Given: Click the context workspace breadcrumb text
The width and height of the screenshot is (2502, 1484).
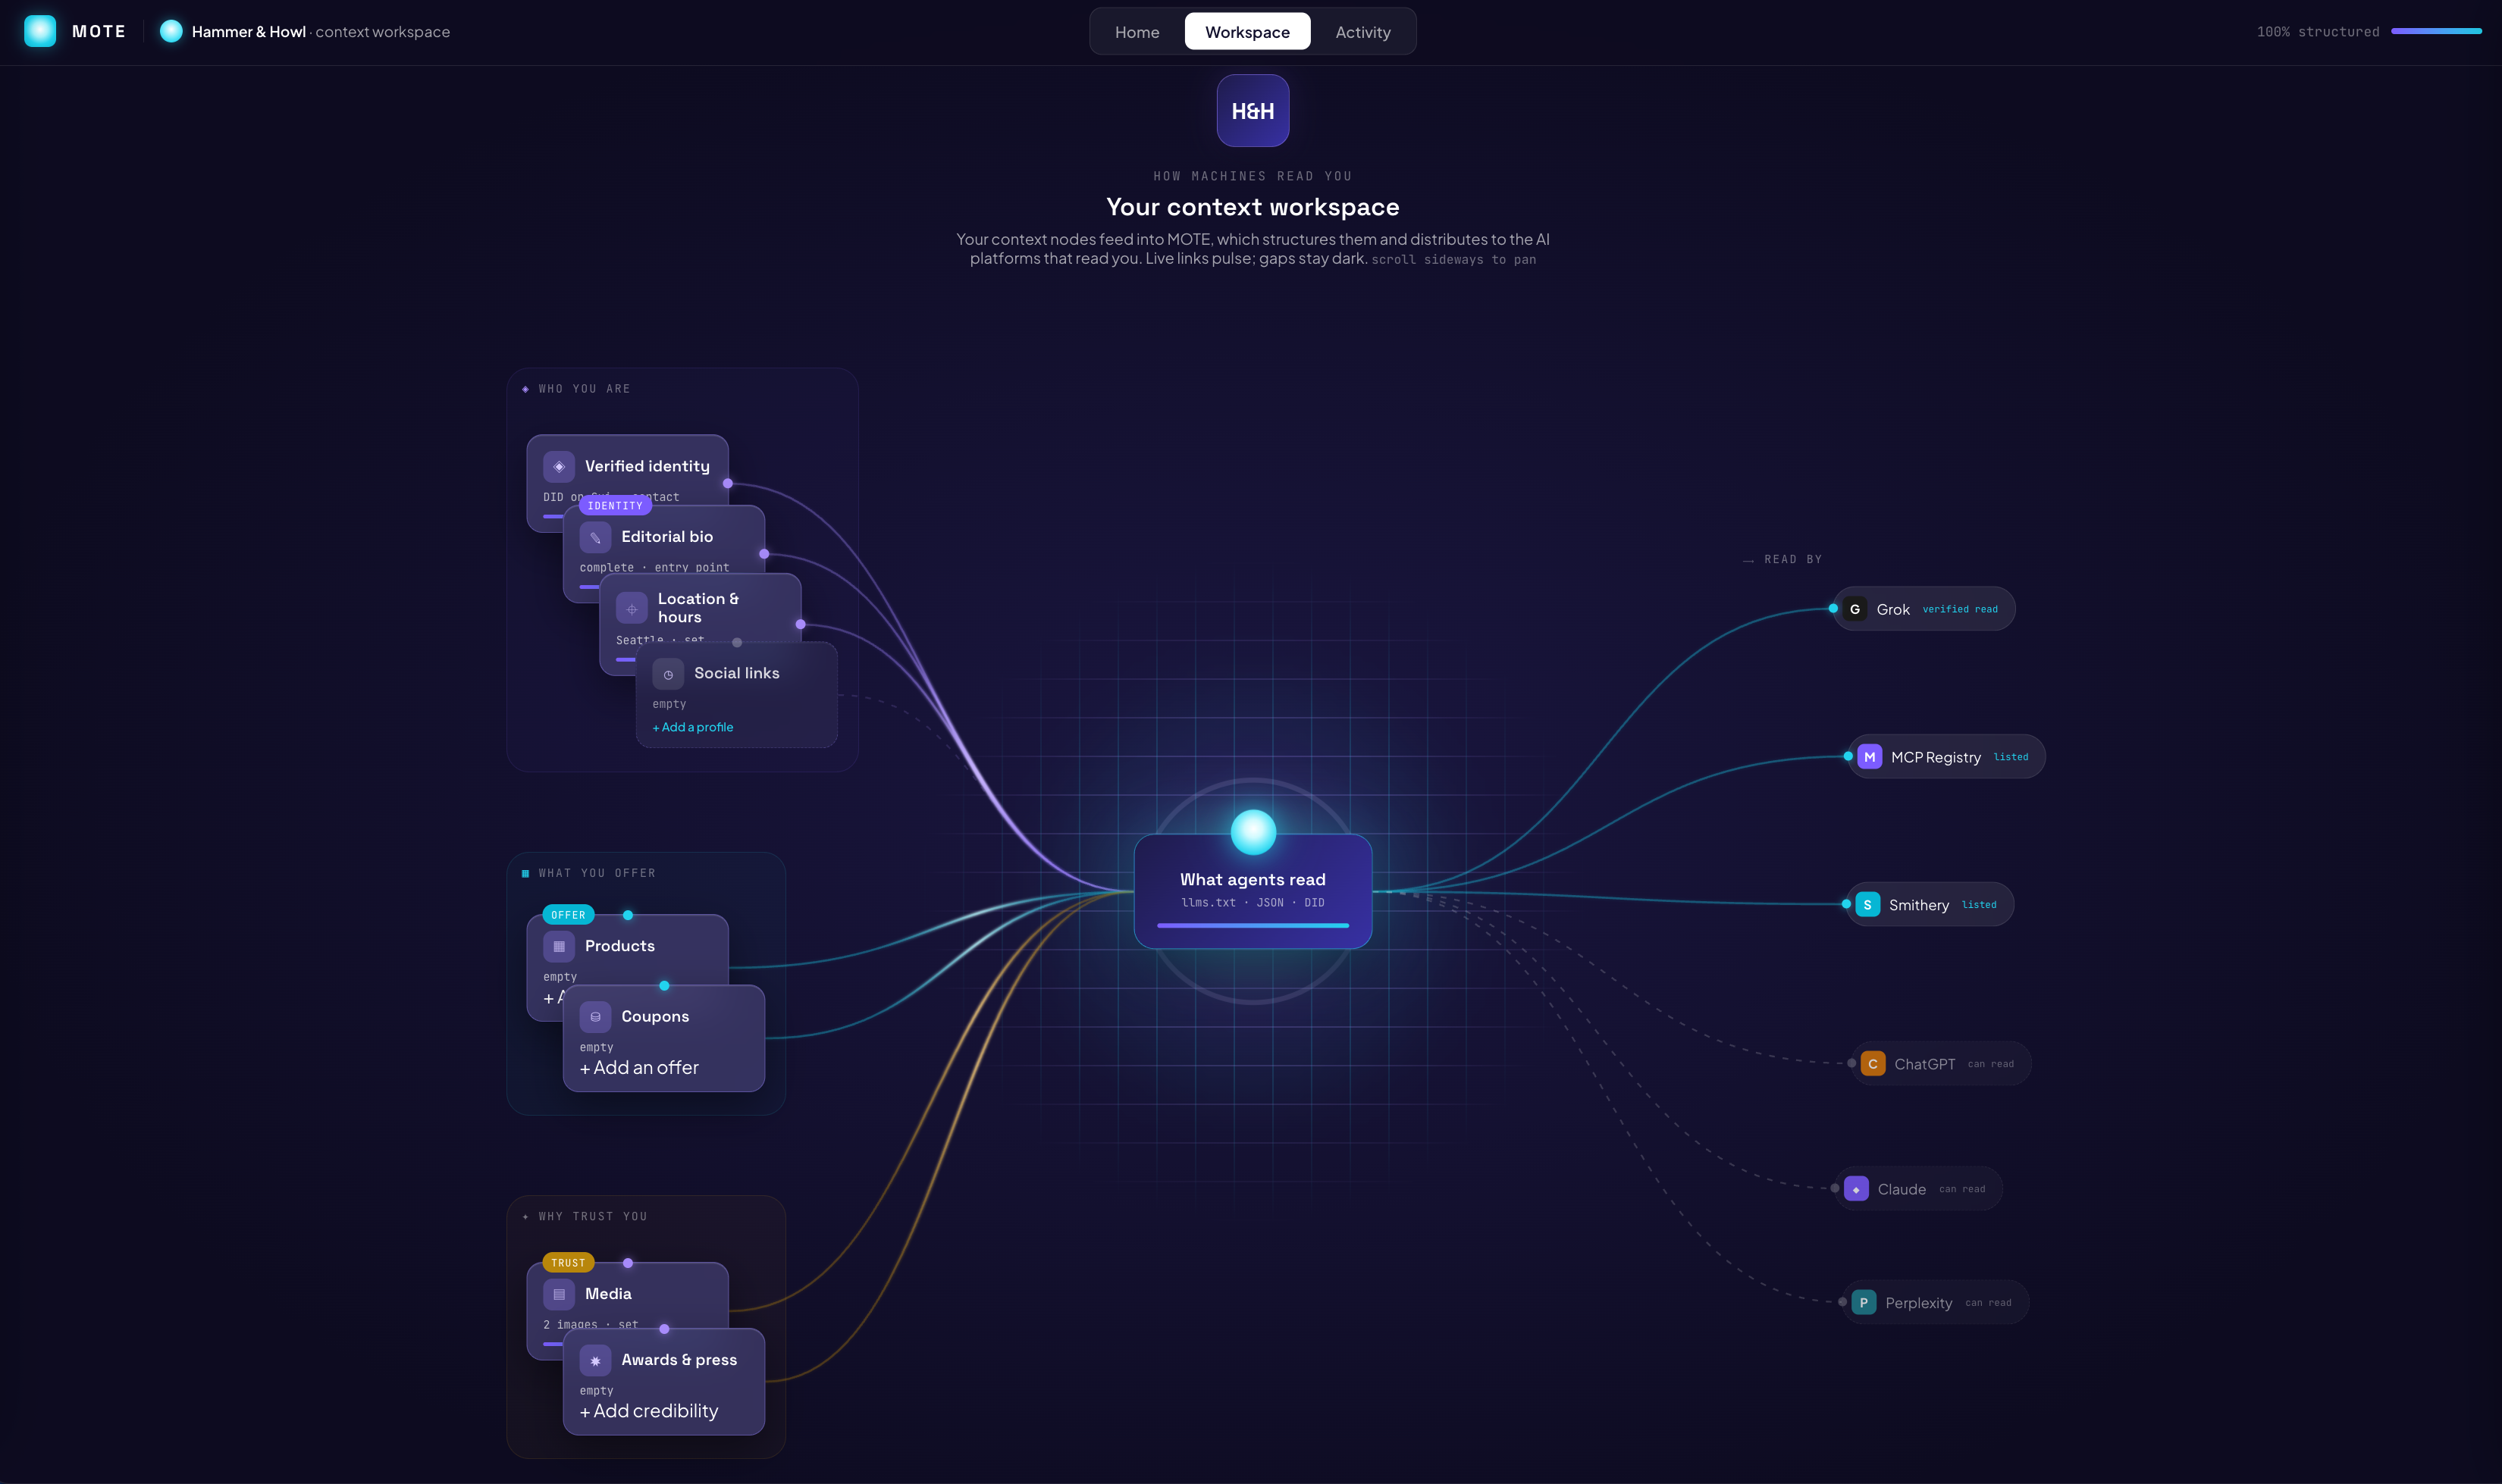Looking at the screenshot, I should 383,32.
